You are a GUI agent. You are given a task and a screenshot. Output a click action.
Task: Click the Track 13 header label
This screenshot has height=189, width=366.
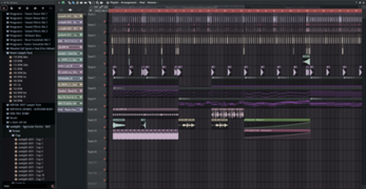pyautogui.click(x=93, y=141)
